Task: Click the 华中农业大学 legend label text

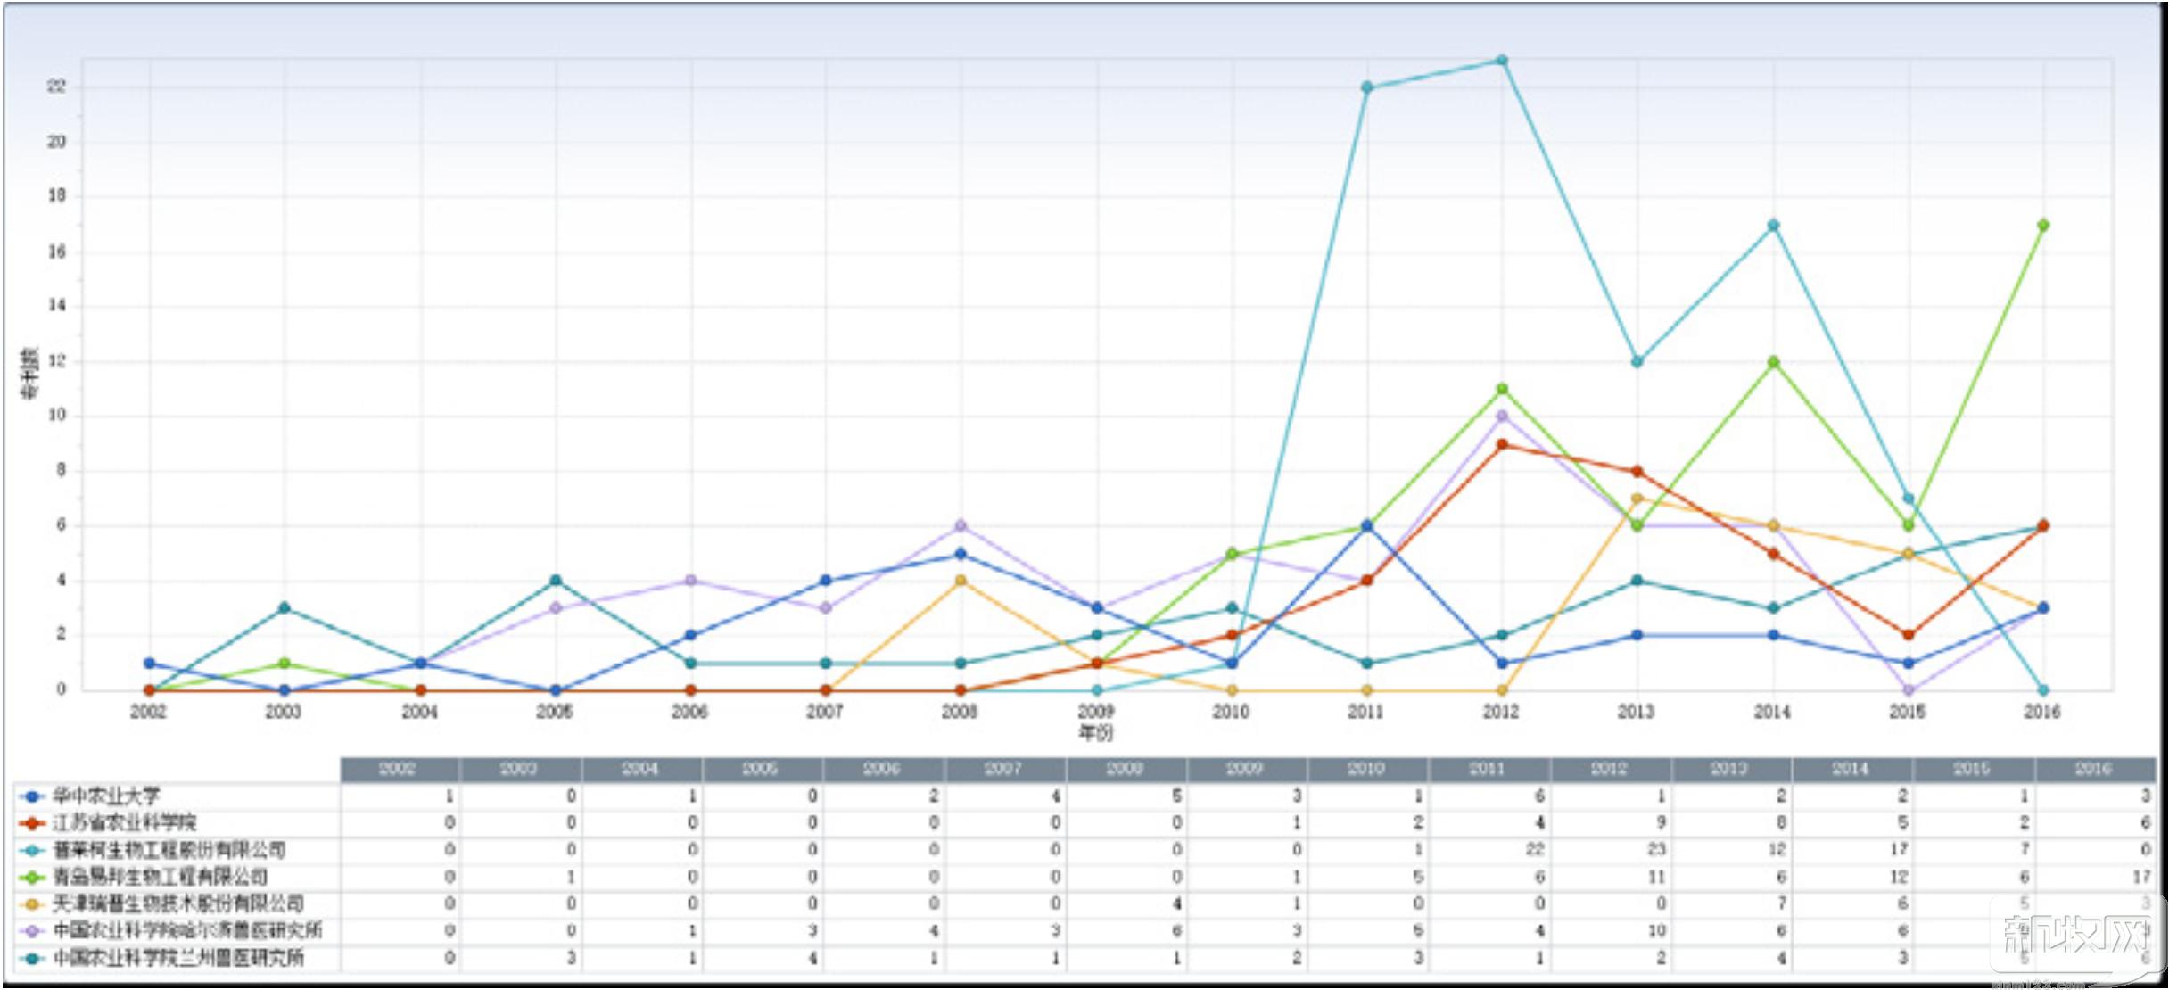Action: click(x=106, y=796)
